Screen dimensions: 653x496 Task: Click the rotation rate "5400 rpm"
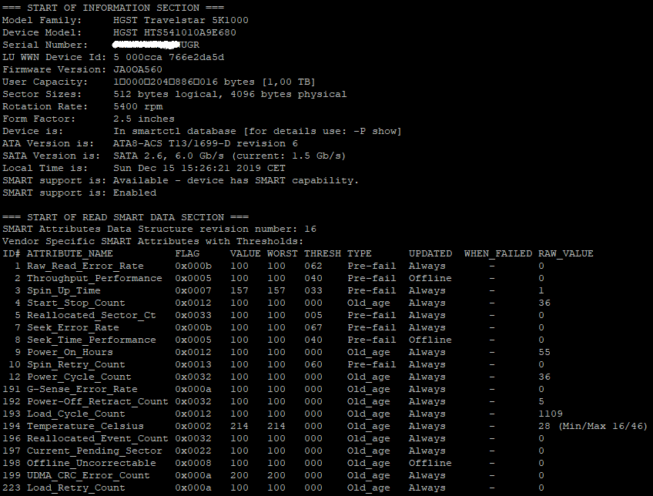click(138, 106)
